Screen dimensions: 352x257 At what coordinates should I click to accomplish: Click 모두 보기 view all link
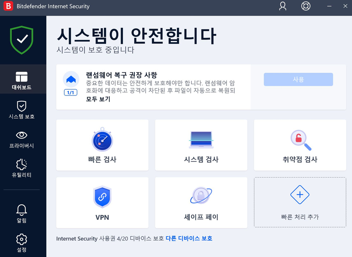98,99
